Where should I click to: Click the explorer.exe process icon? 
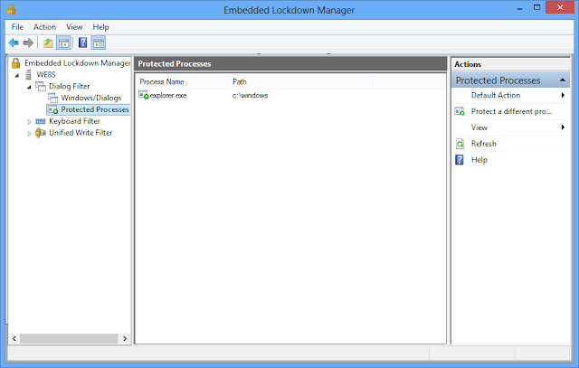tap(144, 95)
